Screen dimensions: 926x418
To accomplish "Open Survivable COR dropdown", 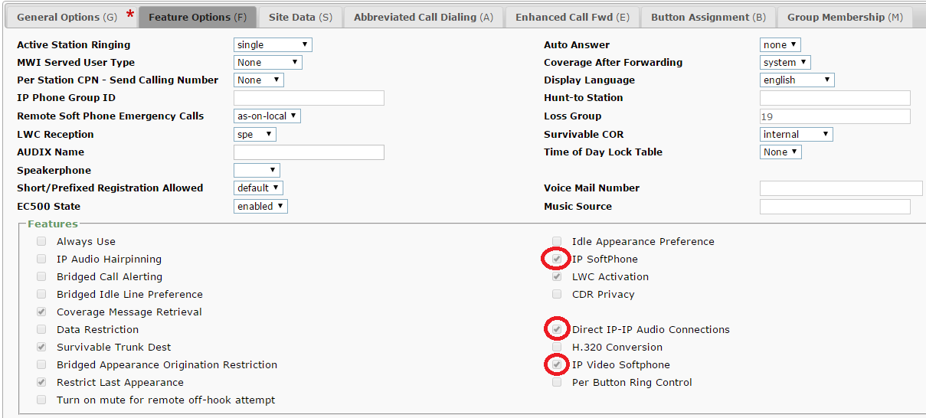I will [x=796, y=135].
